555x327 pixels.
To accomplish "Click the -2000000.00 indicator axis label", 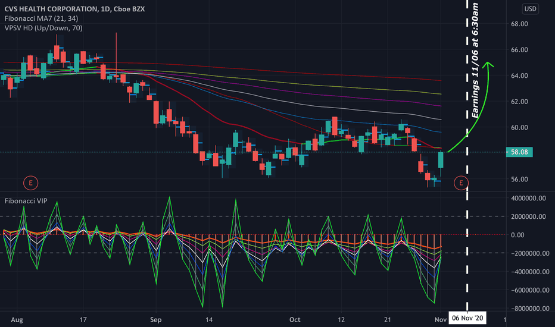I will point(529,253).
